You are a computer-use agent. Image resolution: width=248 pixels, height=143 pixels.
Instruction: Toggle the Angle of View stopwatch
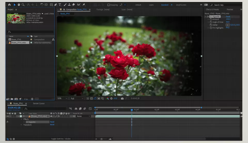(x=211, y=22)
